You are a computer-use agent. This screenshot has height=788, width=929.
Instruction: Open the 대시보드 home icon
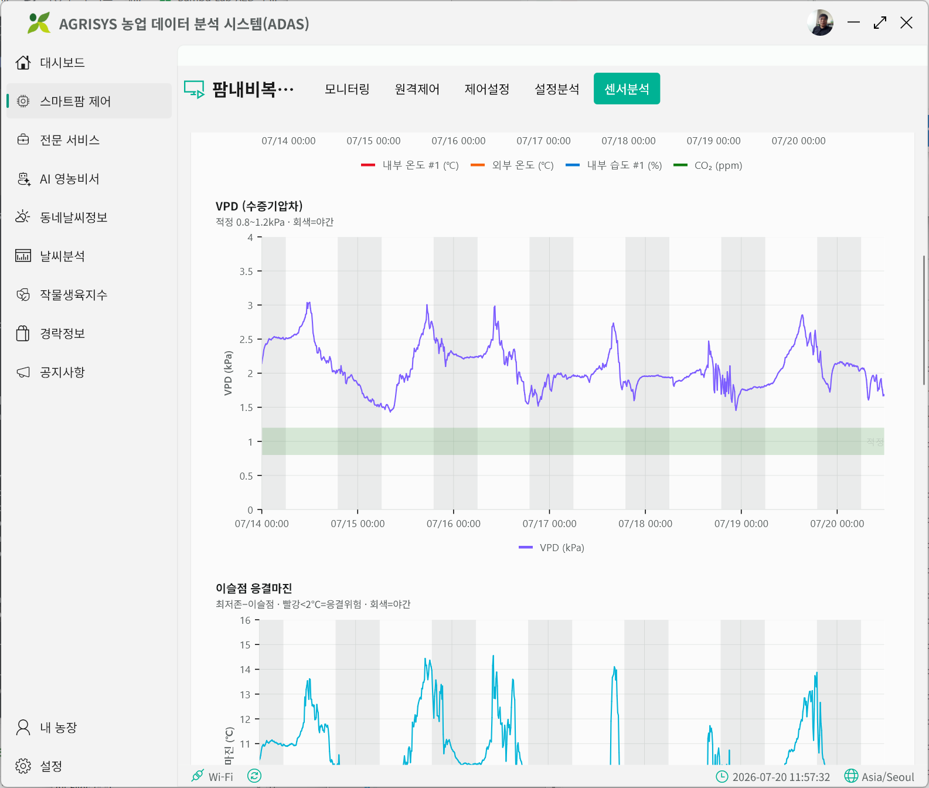(23, 62)
